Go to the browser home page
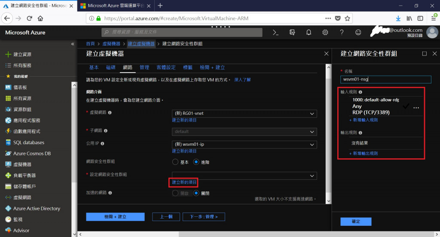 40,18
